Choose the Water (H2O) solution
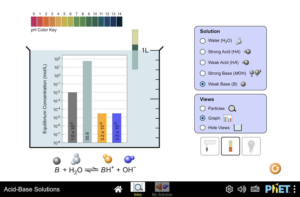 pos(203,41)
